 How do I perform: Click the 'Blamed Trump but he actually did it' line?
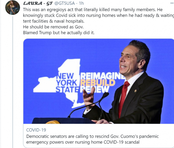point(59,33)
